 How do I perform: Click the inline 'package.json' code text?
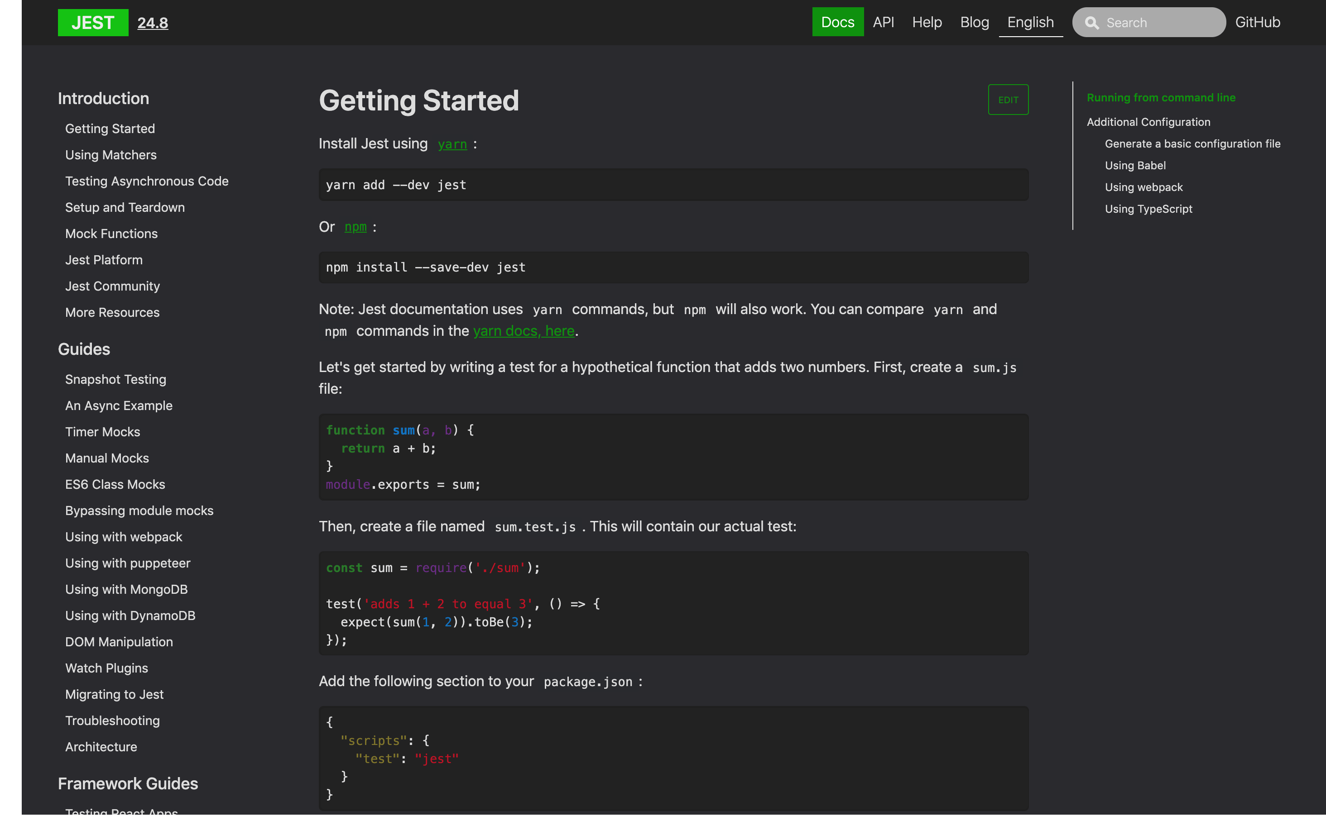(x=587, y=682)
